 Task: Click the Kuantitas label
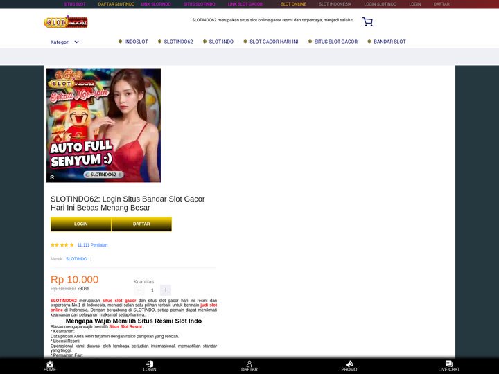(x=143, y=281)
